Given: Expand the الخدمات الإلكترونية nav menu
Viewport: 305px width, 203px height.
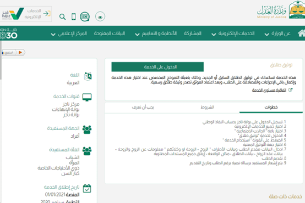Looking at the screenshot, I should pyautogui.click(x=233, y=33).
